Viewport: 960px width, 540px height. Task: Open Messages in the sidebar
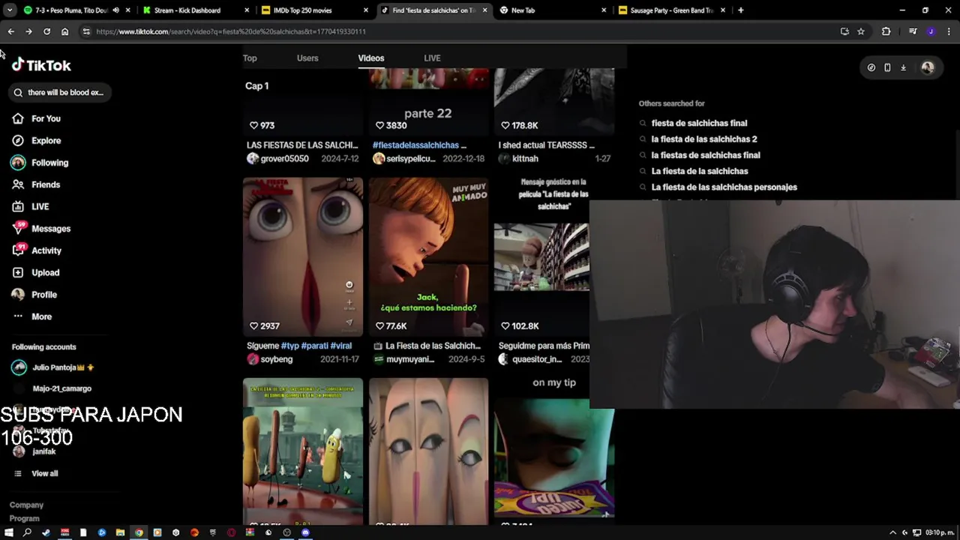coord(50,229)
